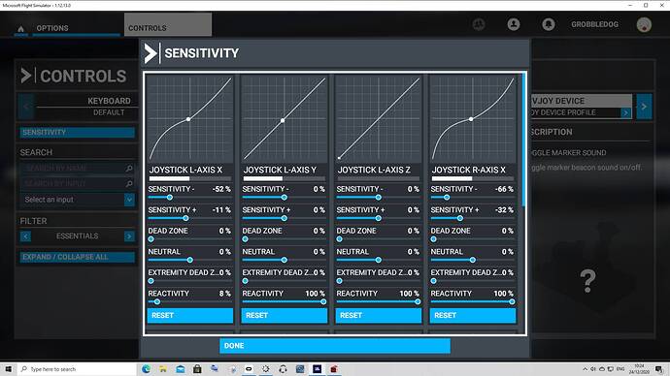The width and height of the screenshot is (670, 376).
Task: Switch to the next device with the right arrow
Action: coord(644,107)
